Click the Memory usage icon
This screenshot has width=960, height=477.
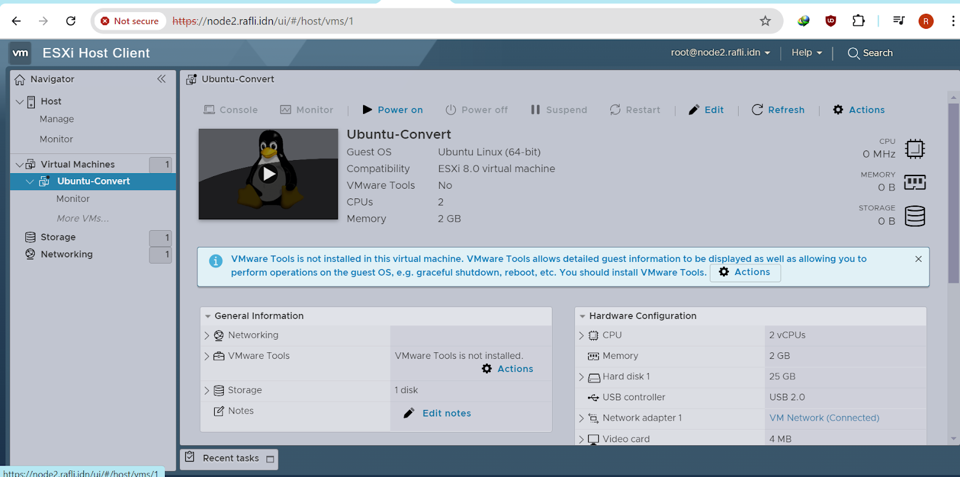(x=915, y=182)
